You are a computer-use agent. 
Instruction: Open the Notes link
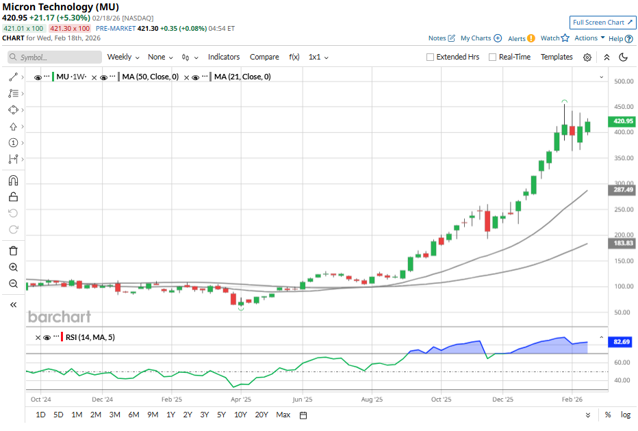tap(437, 38)
